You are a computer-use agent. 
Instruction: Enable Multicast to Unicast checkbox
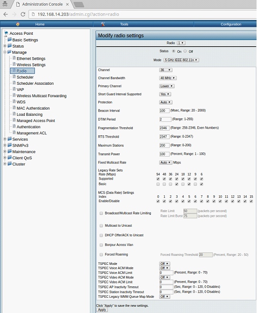pos(101,225)
